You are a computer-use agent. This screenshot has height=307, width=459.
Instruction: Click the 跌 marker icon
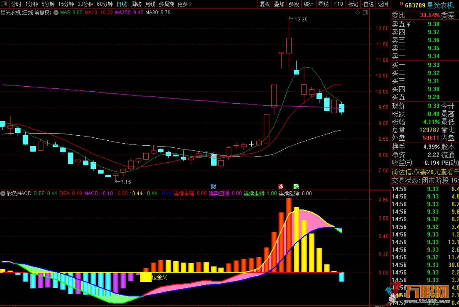[296, 187]
